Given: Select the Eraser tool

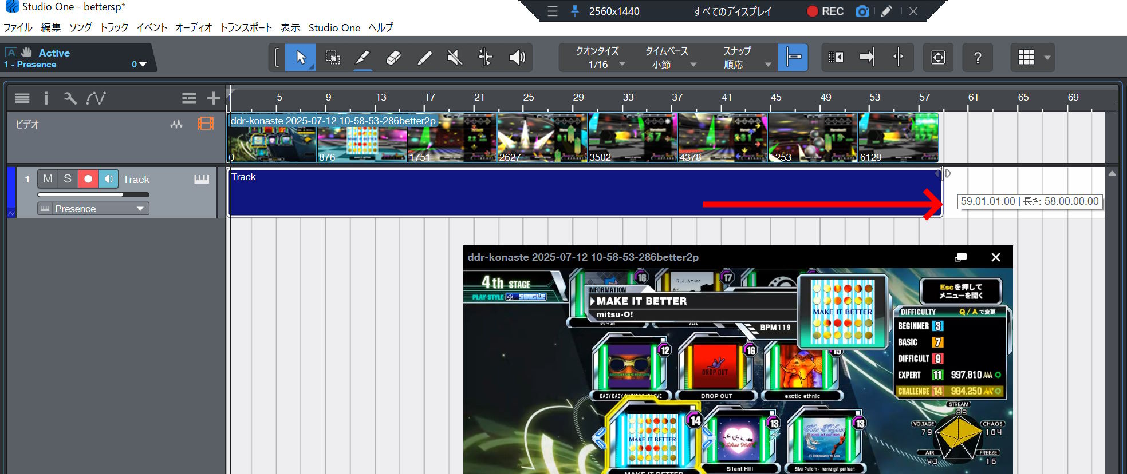Looking at the screenshot, I should (393, 57).
